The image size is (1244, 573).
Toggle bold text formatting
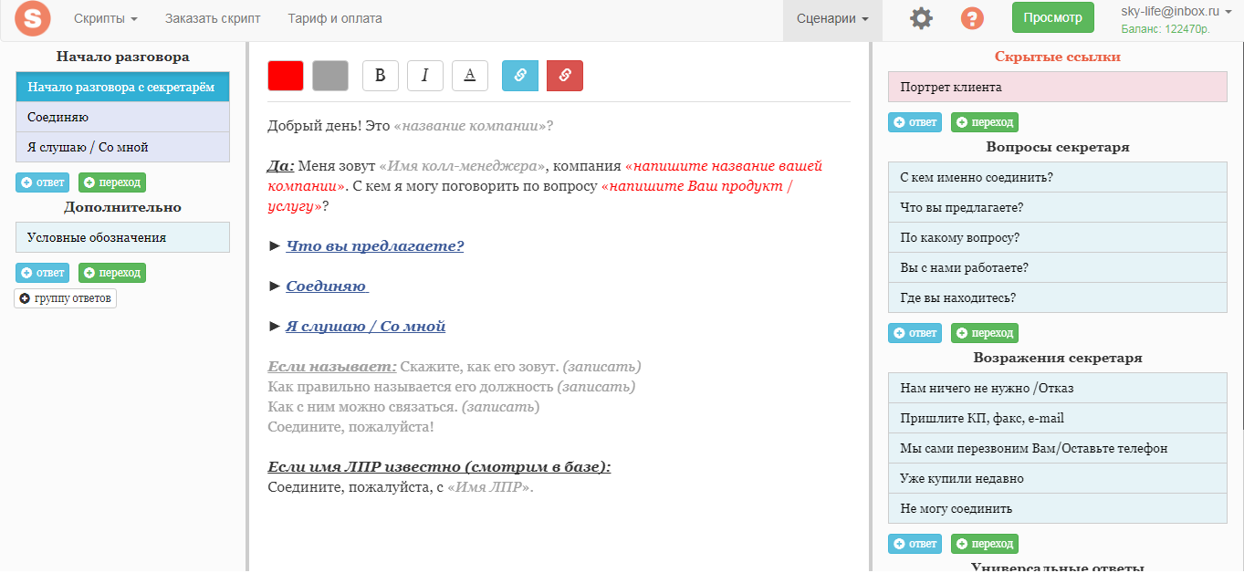click(381, 76)
